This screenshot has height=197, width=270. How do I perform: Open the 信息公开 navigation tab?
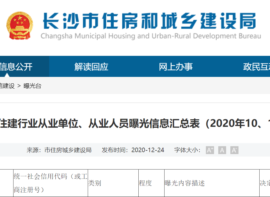point(17,67)
